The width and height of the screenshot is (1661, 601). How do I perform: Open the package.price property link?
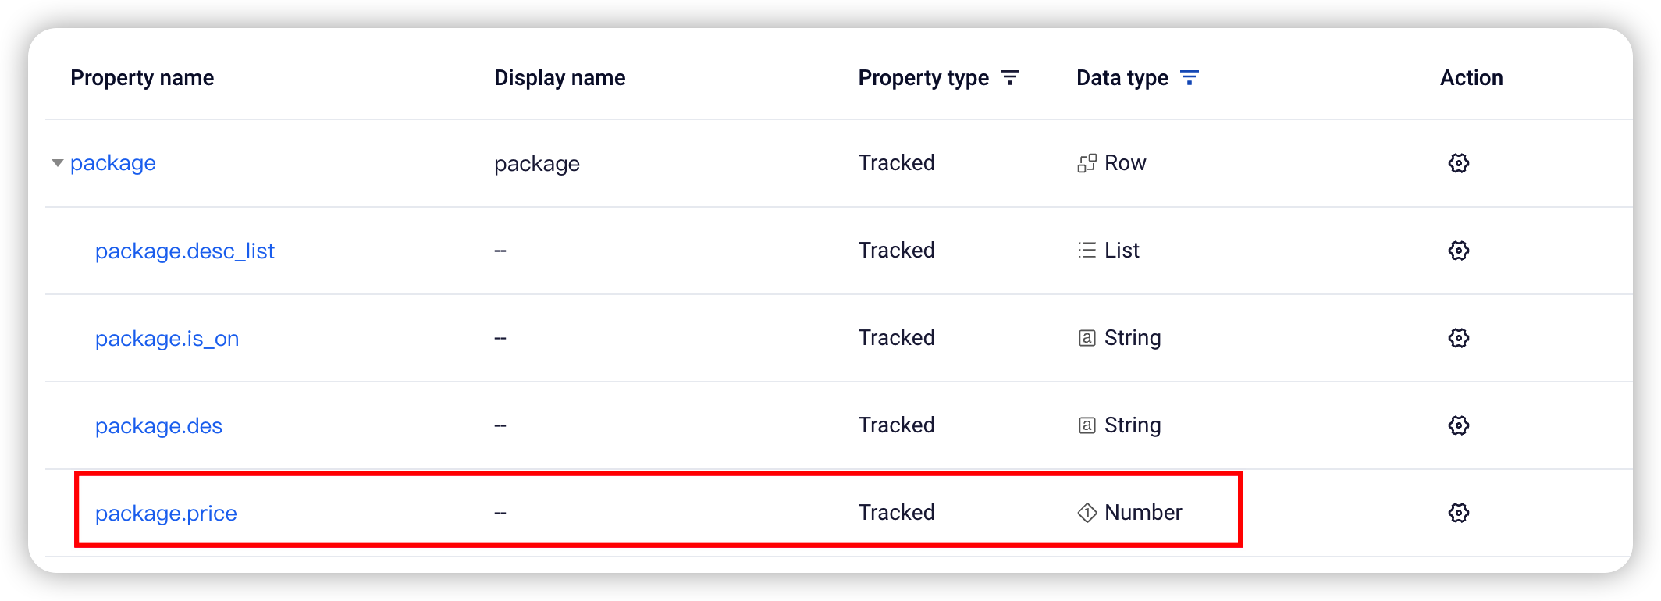(x=166, y=514)
